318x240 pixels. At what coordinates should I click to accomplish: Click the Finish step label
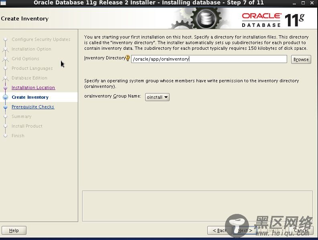(x=18, y=136)
